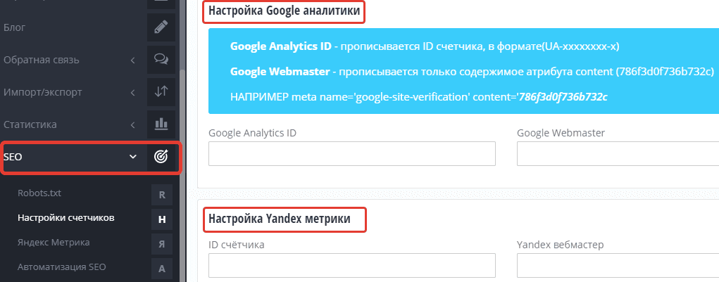Click the import/export arrows icon
The height and width of the screenshot is (282, 719).
tap(161, 92)
